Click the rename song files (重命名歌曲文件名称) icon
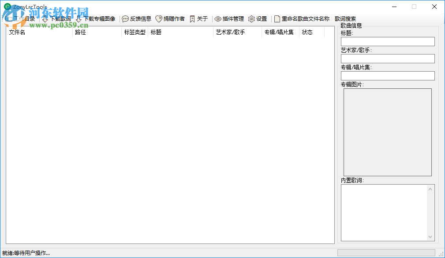Screen dimensions: 445x258 tap(277, 18)
